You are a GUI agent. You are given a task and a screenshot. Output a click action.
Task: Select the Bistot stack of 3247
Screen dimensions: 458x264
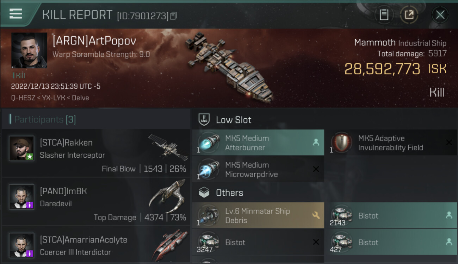point(258,242)
